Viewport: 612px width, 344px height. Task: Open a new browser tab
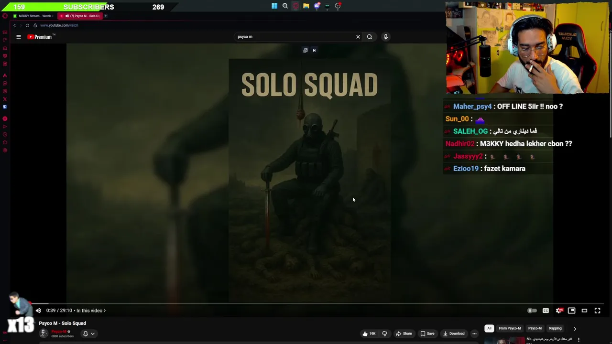point(106,16)
